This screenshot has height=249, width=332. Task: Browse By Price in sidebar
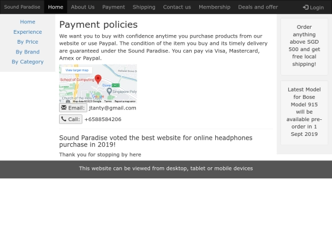click(28, 42)
